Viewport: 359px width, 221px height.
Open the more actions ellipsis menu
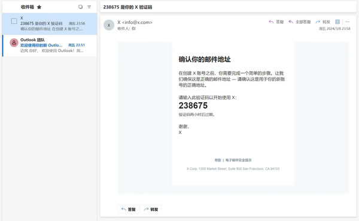pos(348,22)
